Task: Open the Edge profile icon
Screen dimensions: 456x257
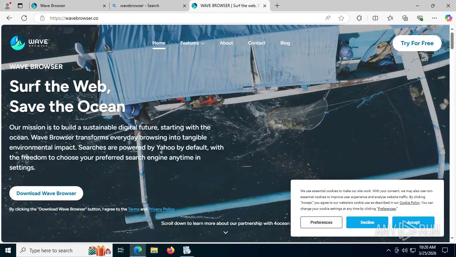Action: coord(7,6)
